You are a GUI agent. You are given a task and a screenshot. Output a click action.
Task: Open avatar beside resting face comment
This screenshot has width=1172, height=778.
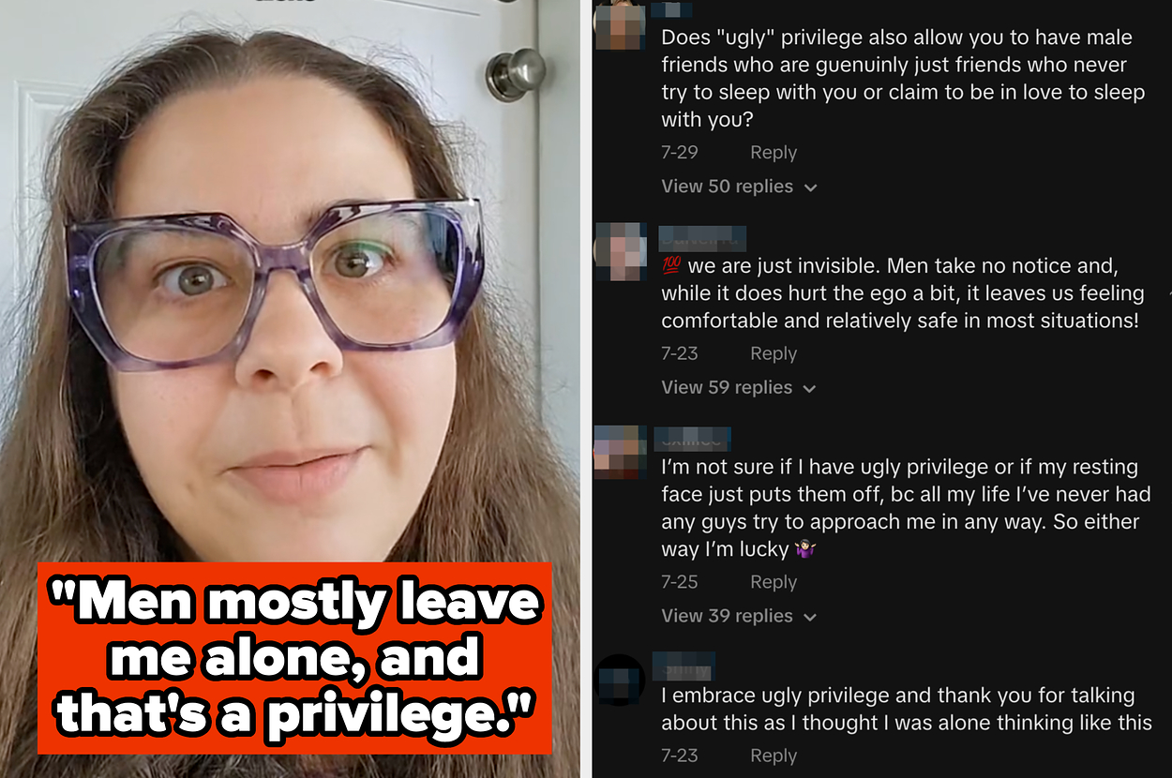620,450
